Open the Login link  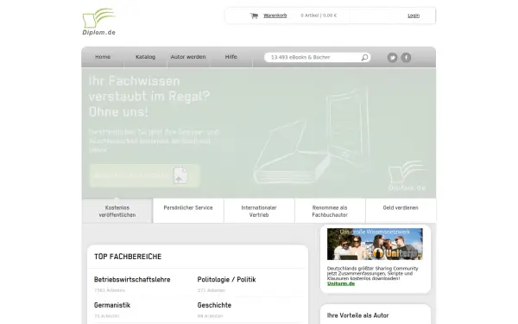tap(414, 16)
